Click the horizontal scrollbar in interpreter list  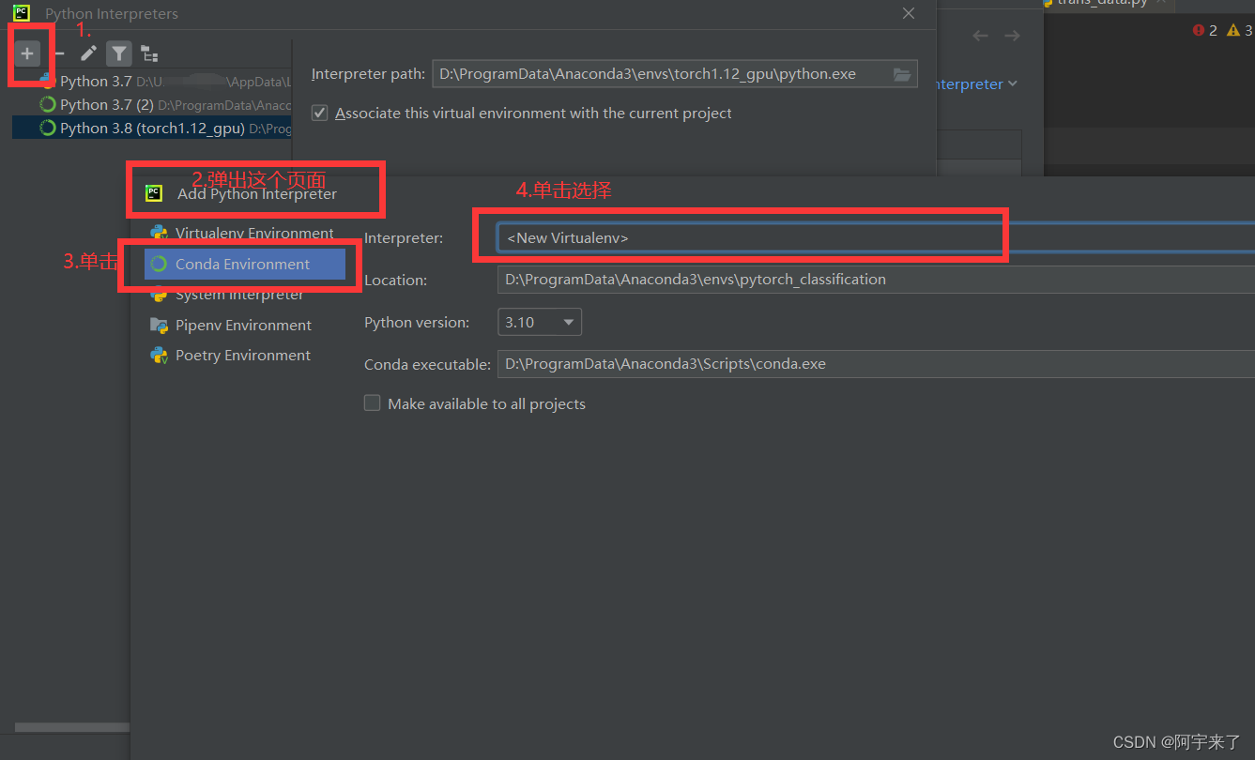coord(71,727)
